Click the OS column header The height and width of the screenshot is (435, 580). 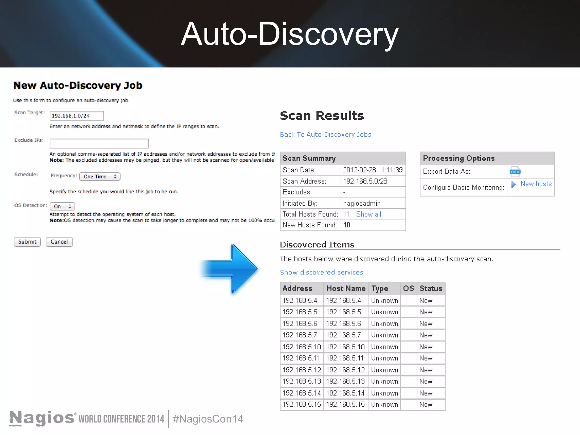tap(408, 288)
